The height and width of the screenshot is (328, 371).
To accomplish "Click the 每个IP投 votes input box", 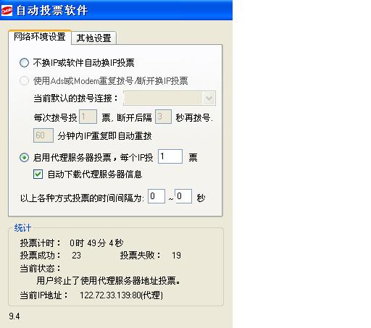I will (x=170, y=156).
